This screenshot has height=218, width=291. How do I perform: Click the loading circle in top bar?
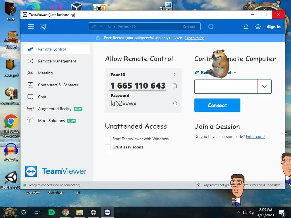pos(211,27)
